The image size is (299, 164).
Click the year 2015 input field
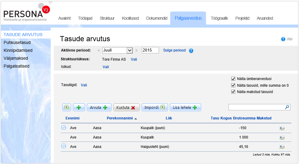pyautogui.click(x=150, y=50)
